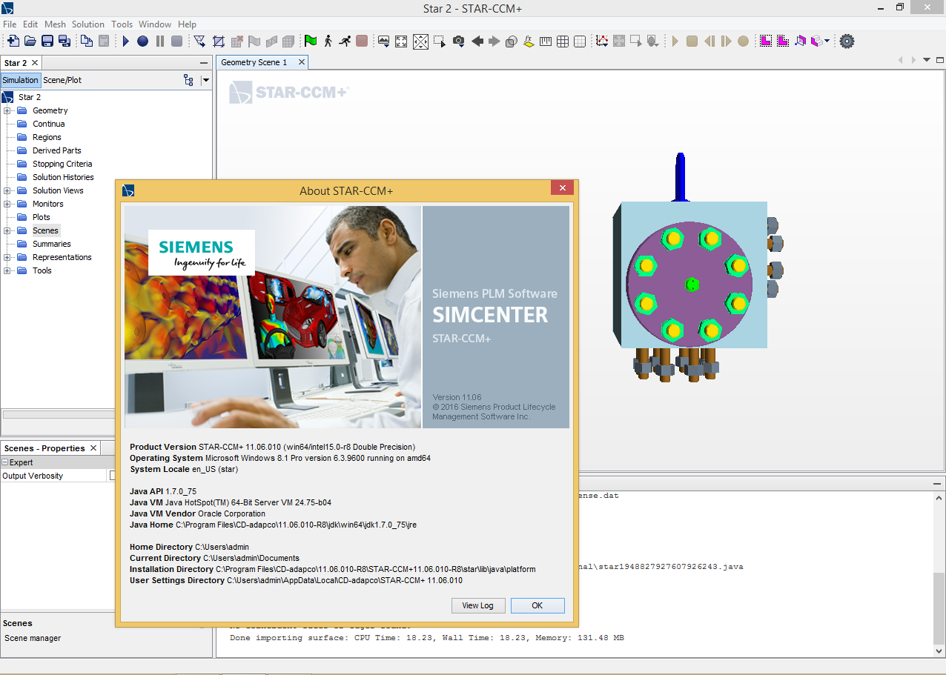Expand the Representations tree node
This screenshot has width=946, height=675.
point(7,257)
